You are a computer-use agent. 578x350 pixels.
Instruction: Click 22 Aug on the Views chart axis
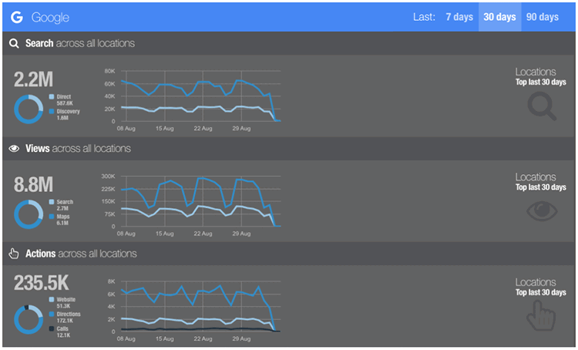[203, 234]
